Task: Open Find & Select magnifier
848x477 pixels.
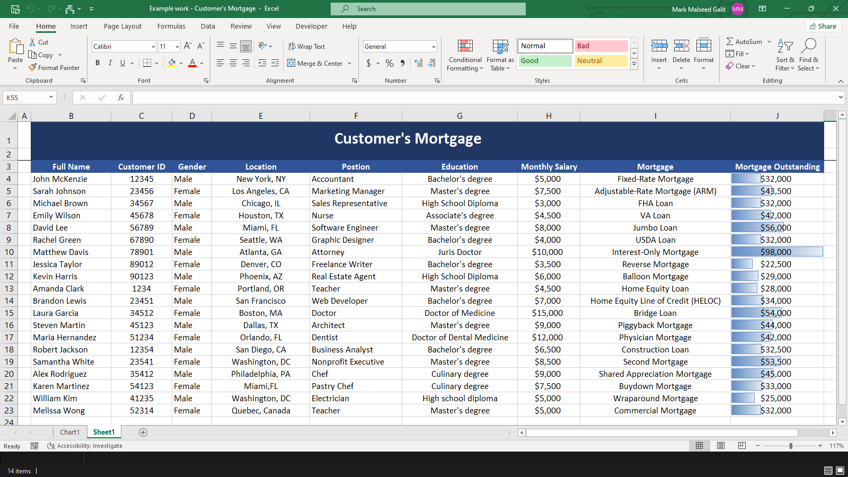Action: point(809,55)
